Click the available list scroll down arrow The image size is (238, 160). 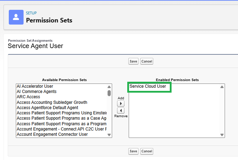click(109, 135)
